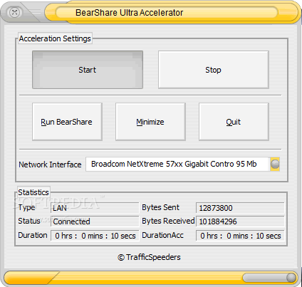
Task: Click the Acceleration Settings group label
Action: click(55, 38)
